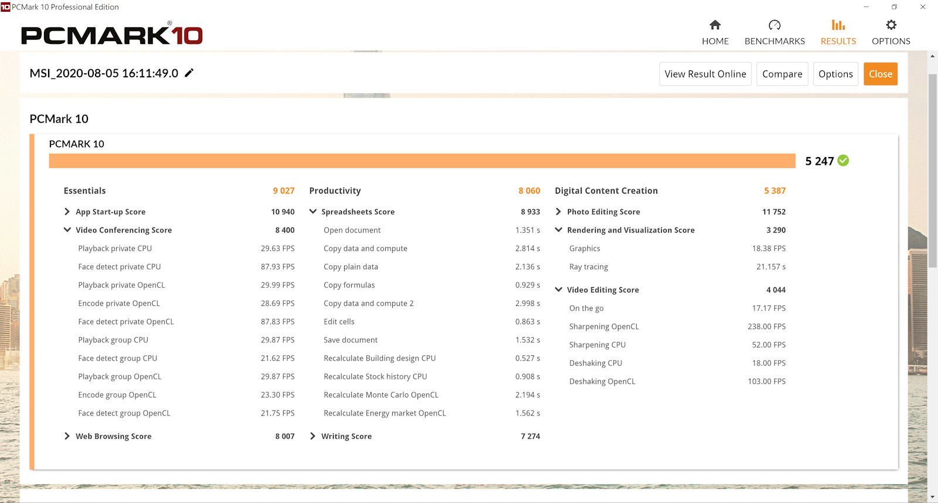The width and height of the screenshot is (938, 503).
Task: Click the result name MSI_2020-08-05 16:11:49.0
Action: pyautogui.click(x=104, y=73)
